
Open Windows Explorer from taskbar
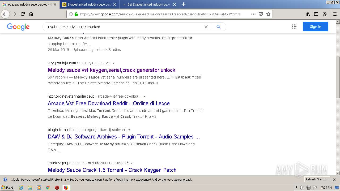[30, 188]
